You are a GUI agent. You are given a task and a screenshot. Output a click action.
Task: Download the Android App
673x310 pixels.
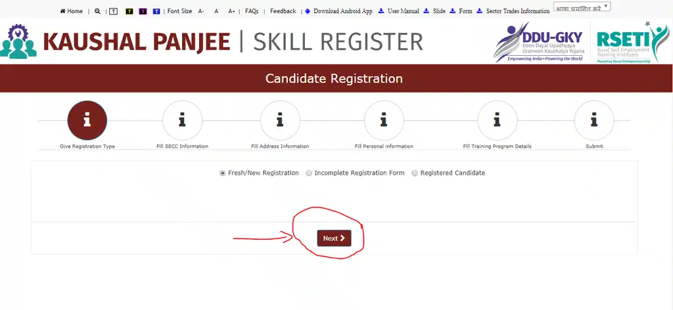click(338, 11)
